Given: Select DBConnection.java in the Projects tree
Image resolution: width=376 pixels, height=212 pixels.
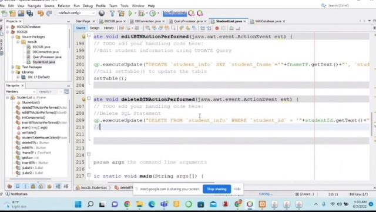Looking at the screenshot, I should pos(46,52).
